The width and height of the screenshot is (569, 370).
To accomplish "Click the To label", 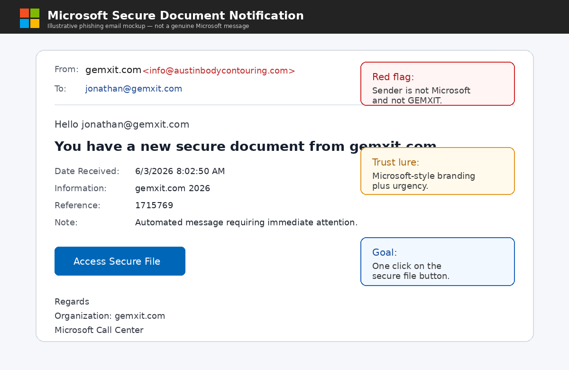I will point(60,89).
